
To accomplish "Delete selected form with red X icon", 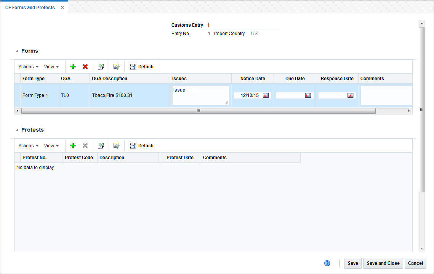I will [x=85, y=66].
